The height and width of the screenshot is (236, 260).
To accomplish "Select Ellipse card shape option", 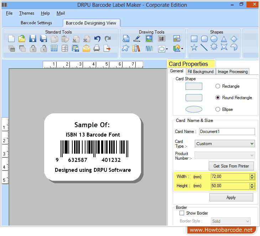I will click(x=218, y=109).
